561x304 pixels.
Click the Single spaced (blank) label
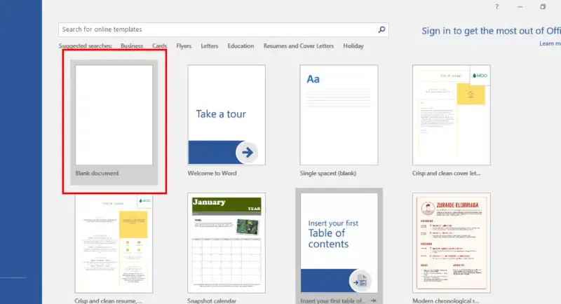pyautogui.click(x=327, y=173)
